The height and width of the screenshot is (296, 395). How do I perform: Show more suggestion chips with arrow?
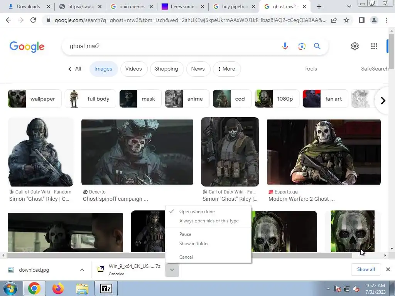(383, 101)
